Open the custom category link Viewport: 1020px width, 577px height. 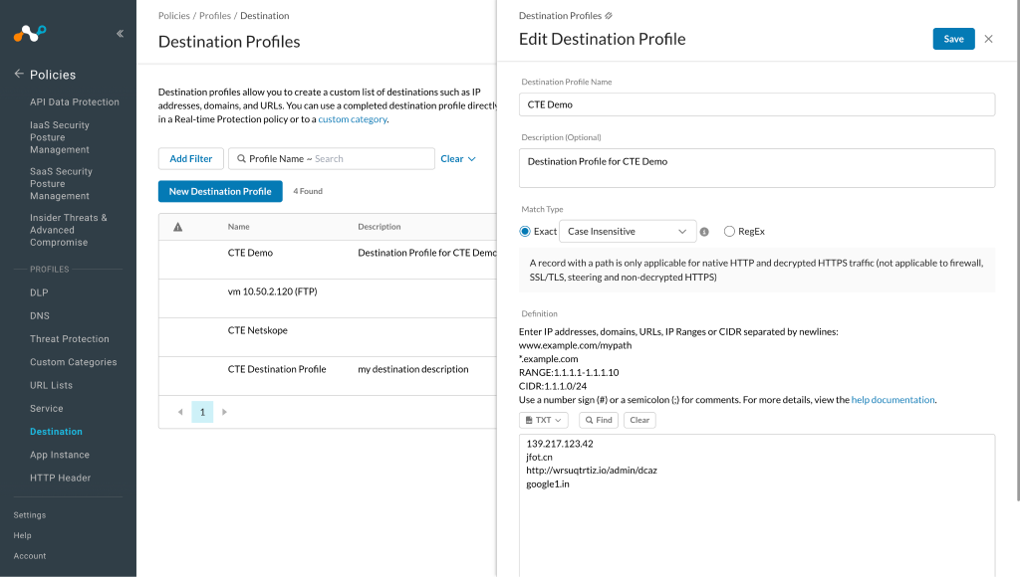click(353, 119)
